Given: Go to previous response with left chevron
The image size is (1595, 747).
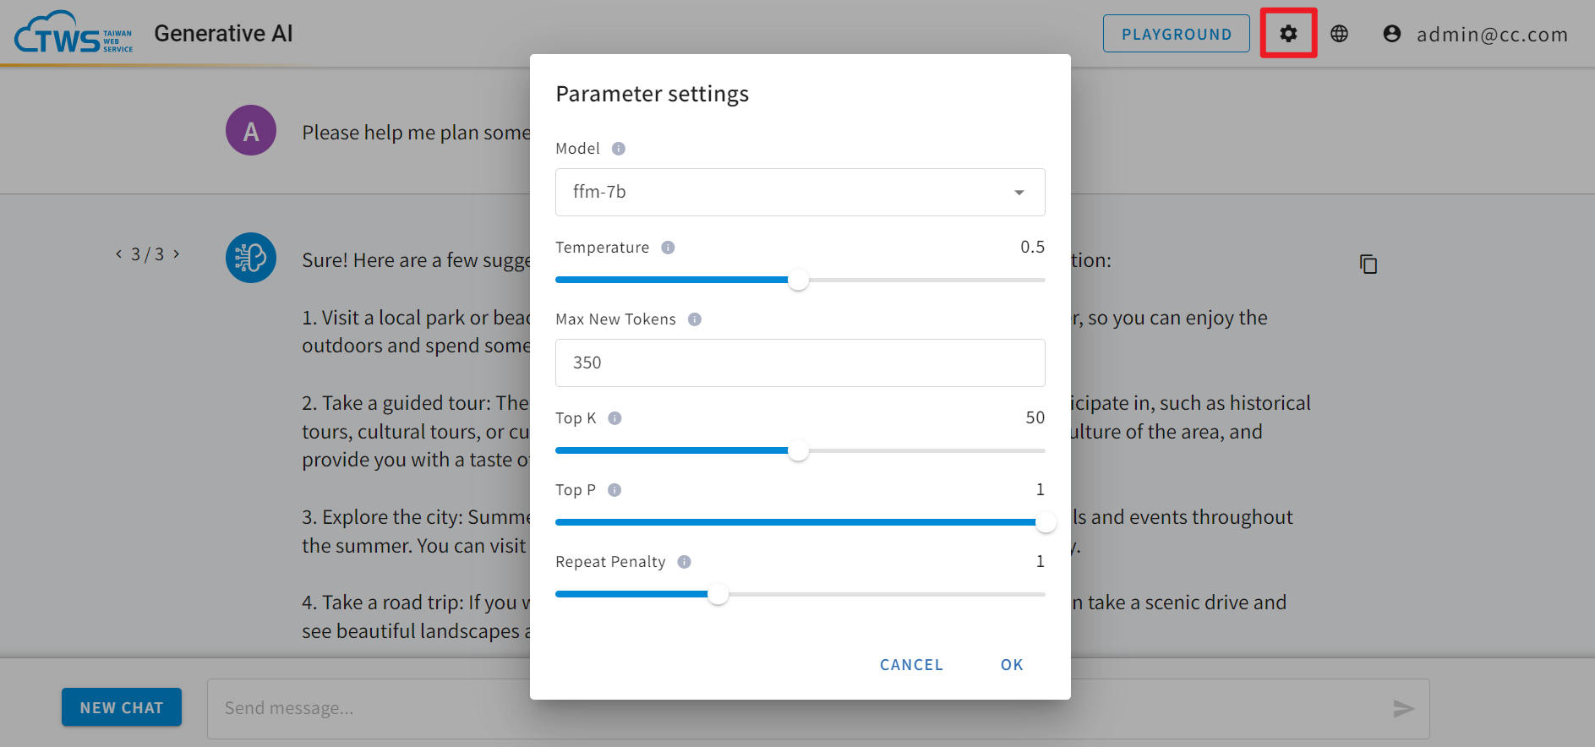Looking at the screenshot, I should [x=119, y=254].
